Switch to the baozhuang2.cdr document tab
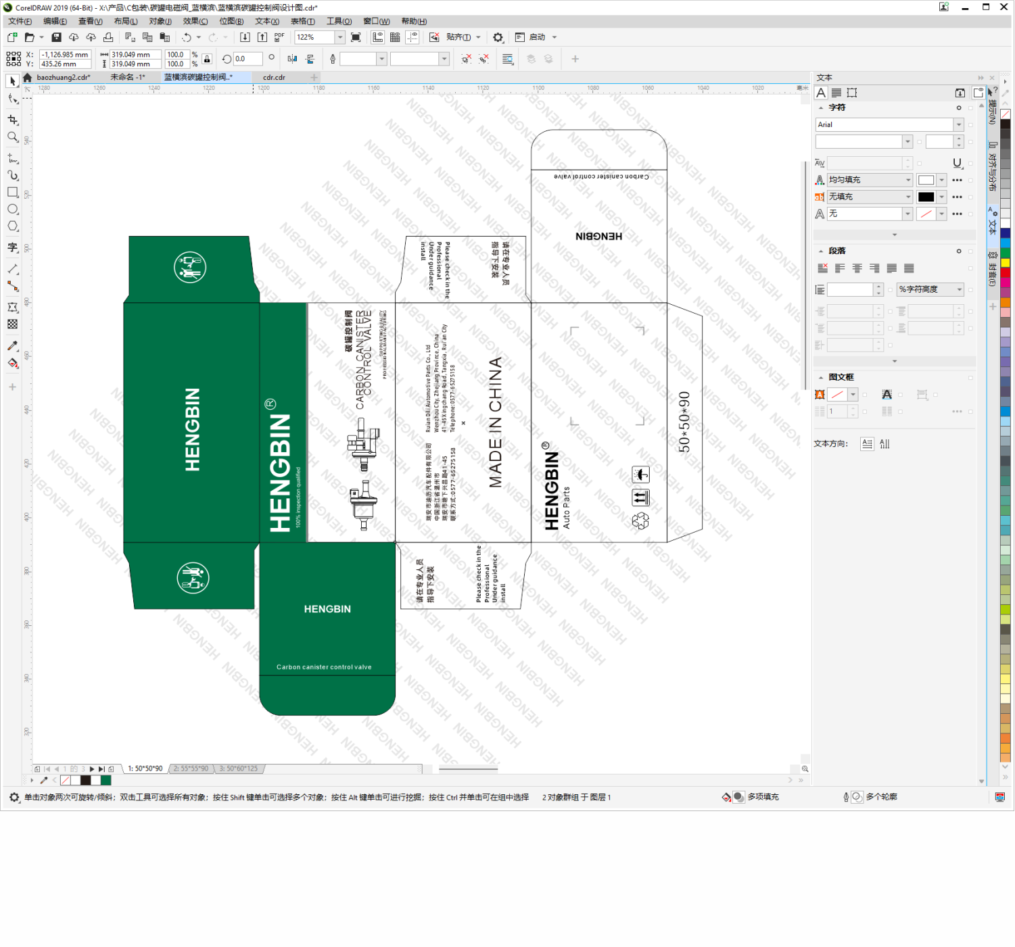The image size is (1015, 947). 64,77
